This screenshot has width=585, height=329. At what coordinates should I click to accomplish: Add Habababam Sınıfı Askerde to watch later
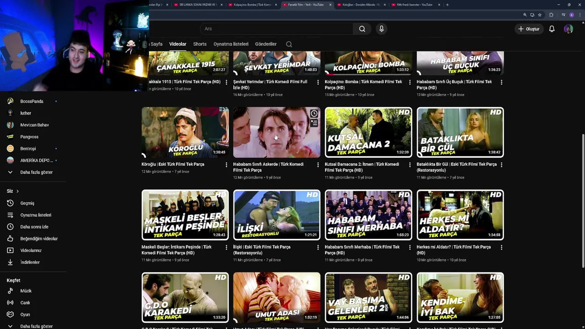tap(314, 114)
